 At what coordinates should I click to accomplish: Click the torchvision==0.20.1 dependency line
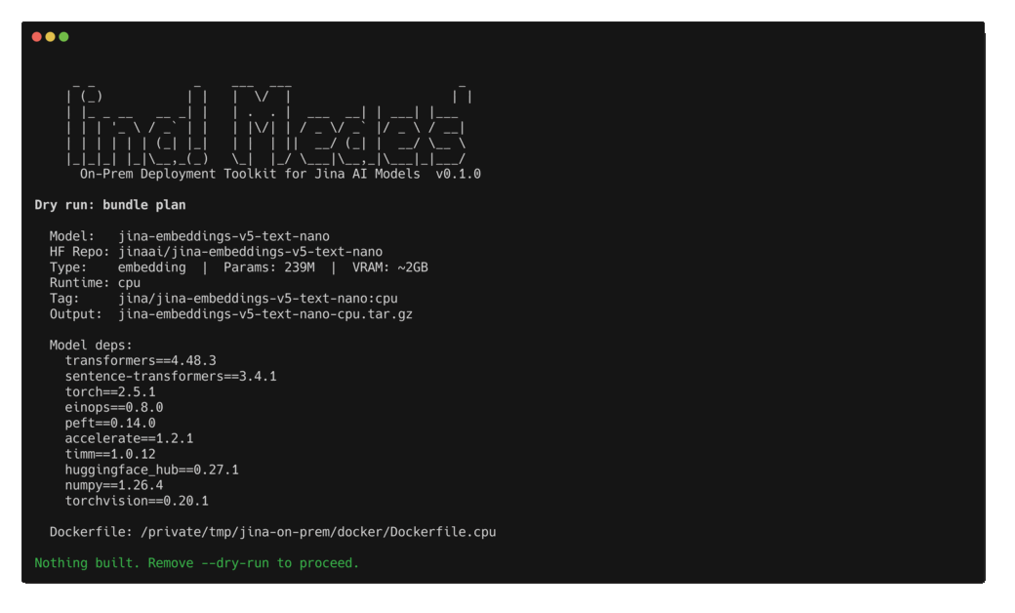pyautogui.click(x=137, y=501)
